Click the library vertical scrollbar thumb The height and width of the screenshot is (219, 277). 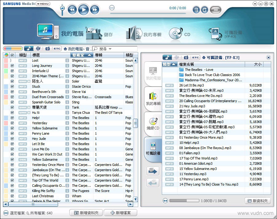135,123
